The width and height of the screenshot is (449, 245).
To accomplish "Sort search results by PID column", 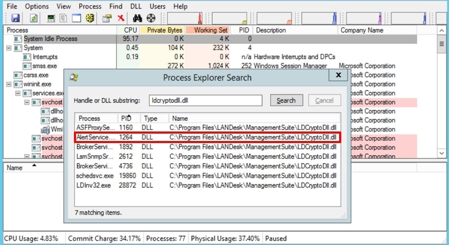I will pos(129,118).
